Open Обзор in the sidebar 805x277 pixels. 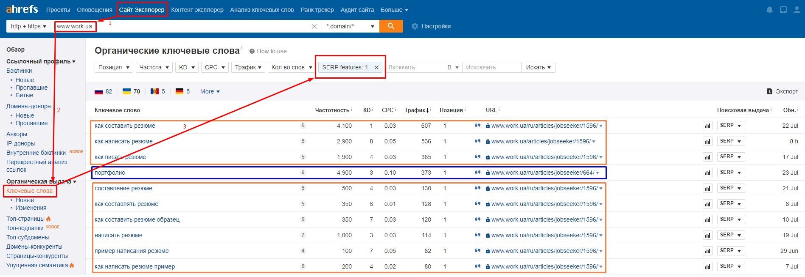tap(15, 49)
